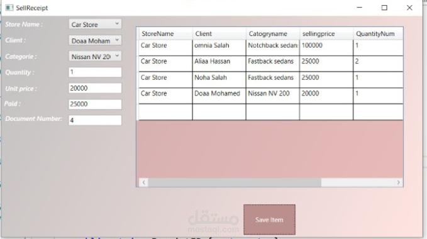Click price '20000' in Doaa Mohamed row
Viewport: 427px width, 239px height.
tap(326, 96)
